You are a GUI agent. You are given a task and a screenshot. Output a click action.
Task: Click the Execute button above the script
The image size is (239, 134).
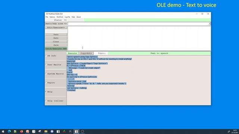pos(72,53)
